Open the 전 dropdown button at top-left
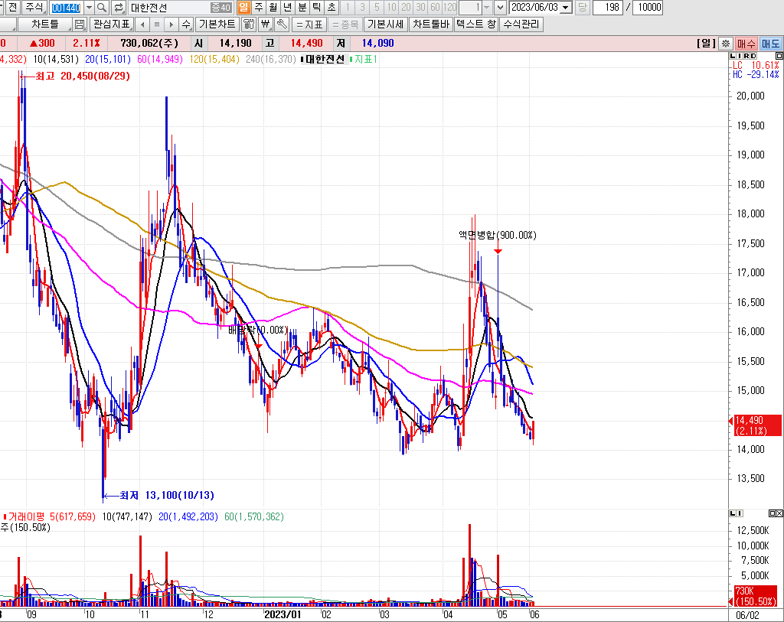Image resolution: width=784 pixels, height=622 pixels. coord(13,8)
